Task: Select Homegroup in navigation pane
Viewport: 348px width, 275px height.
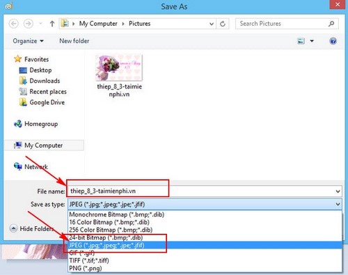Action: pyautogui.click(x=41, y=124)
